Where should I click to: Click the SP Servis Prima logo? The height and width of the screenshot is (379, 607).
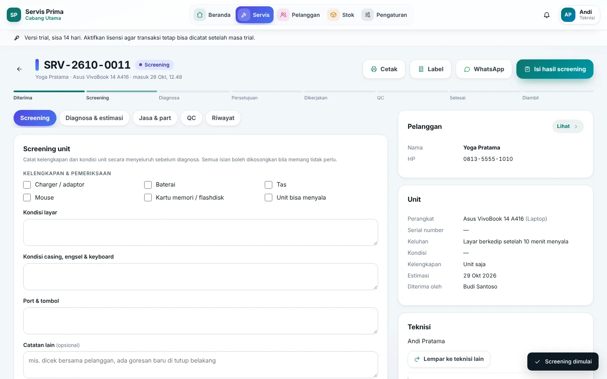pyautogui.click(x=14, y=15)
